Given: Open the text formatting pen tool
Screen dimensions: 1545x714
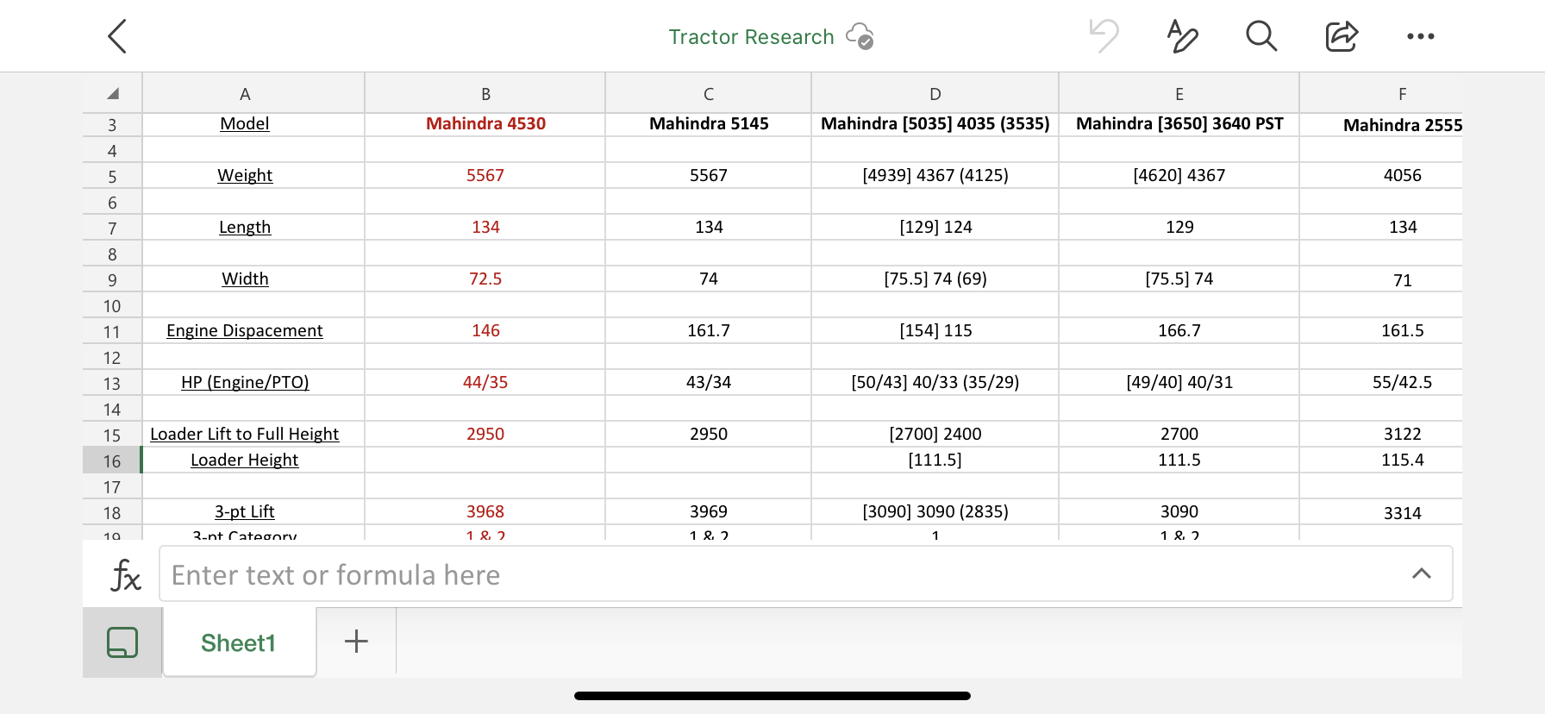Looking at the screenshot, I should (x=1182, y=36).
